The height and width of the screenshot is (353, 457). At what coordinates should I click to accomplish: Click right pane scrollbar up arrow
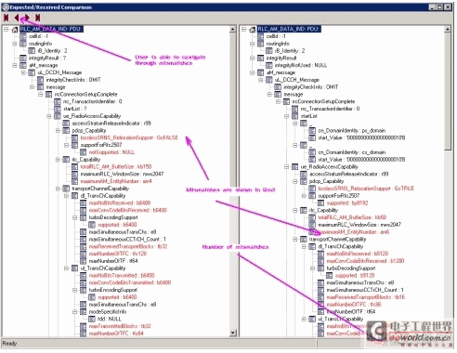click(448, 30)
